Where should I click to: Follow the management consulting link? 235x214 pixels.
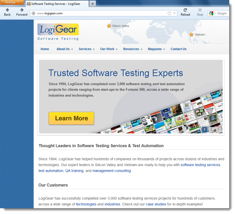click(x=112, y=171)
